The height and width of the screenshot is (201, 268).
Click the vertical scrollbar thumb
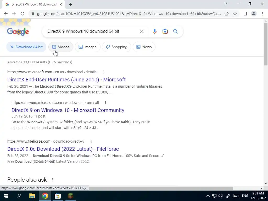click(266, 44)
